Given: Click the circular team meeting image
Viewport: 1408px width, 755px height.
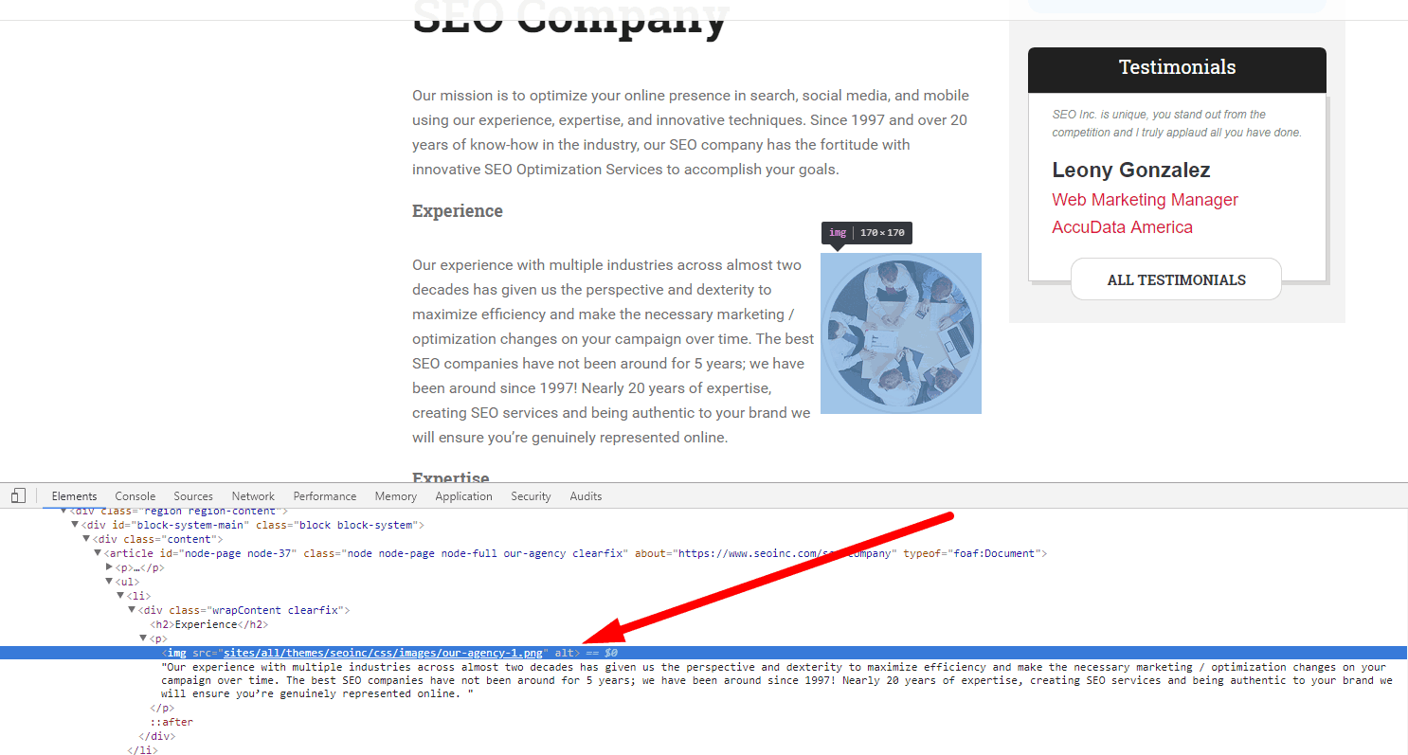Looking at the screenshot, I should [x=900, y=333].
